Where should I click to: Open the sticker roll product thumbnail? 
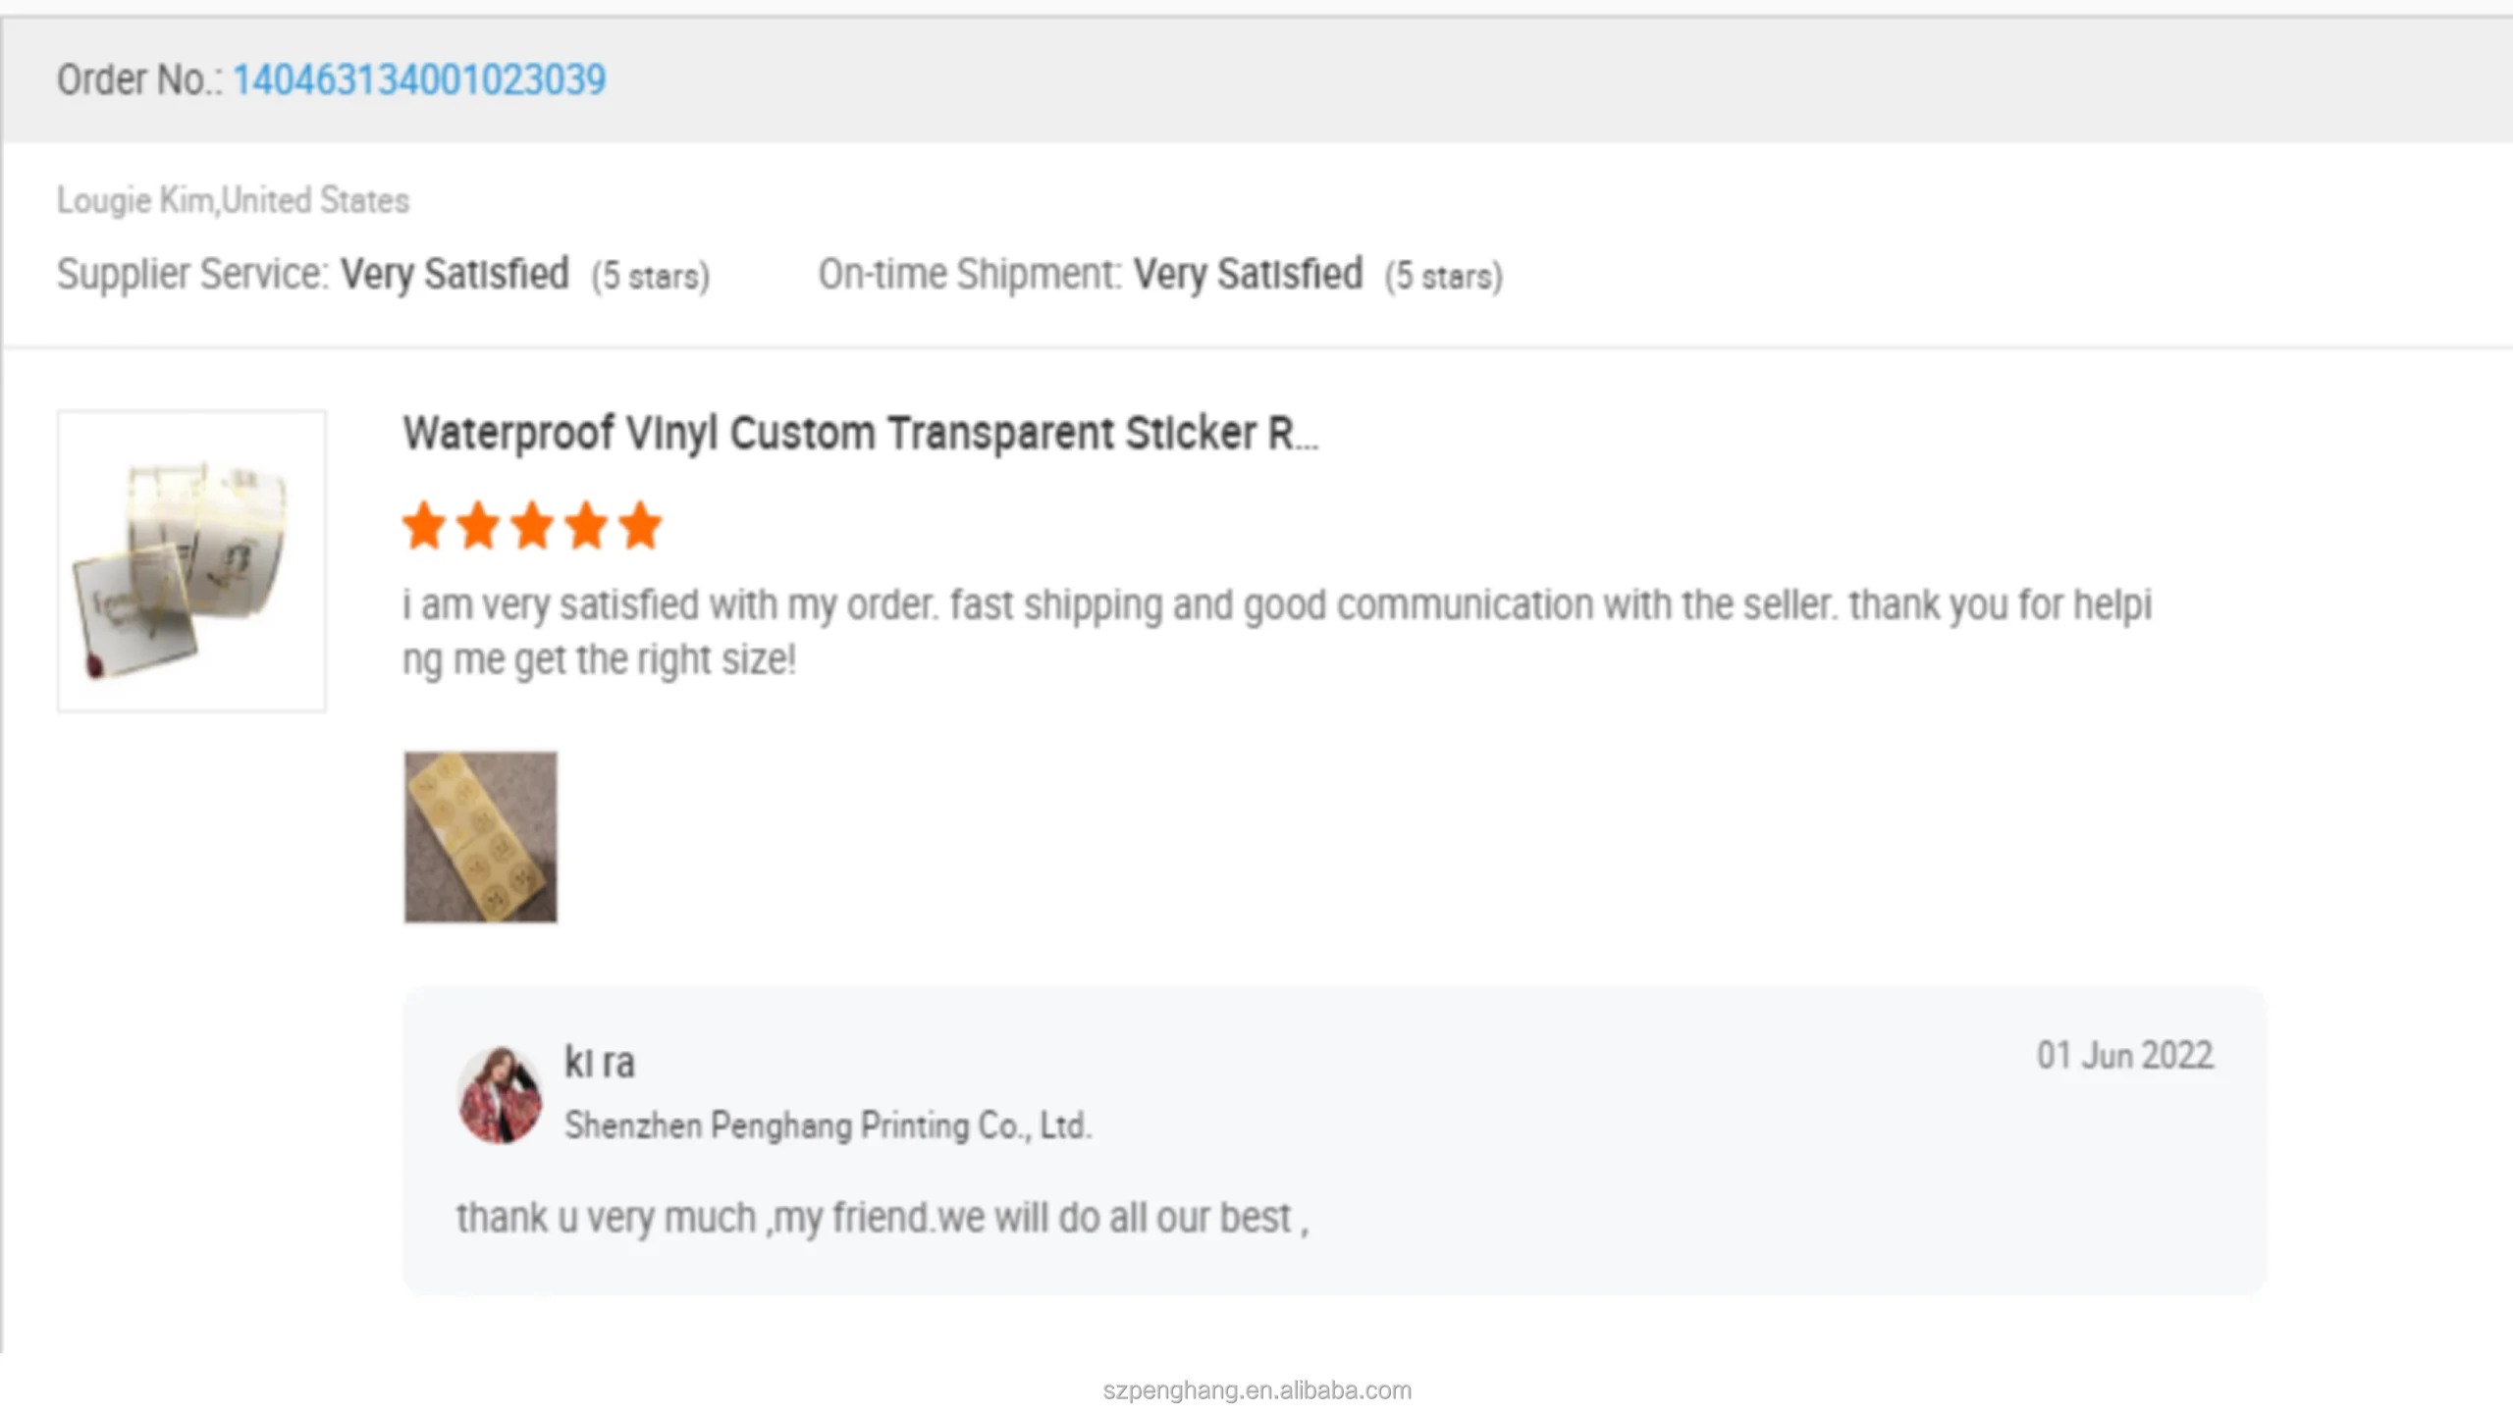pyautogui.click(x=191, y=560)
